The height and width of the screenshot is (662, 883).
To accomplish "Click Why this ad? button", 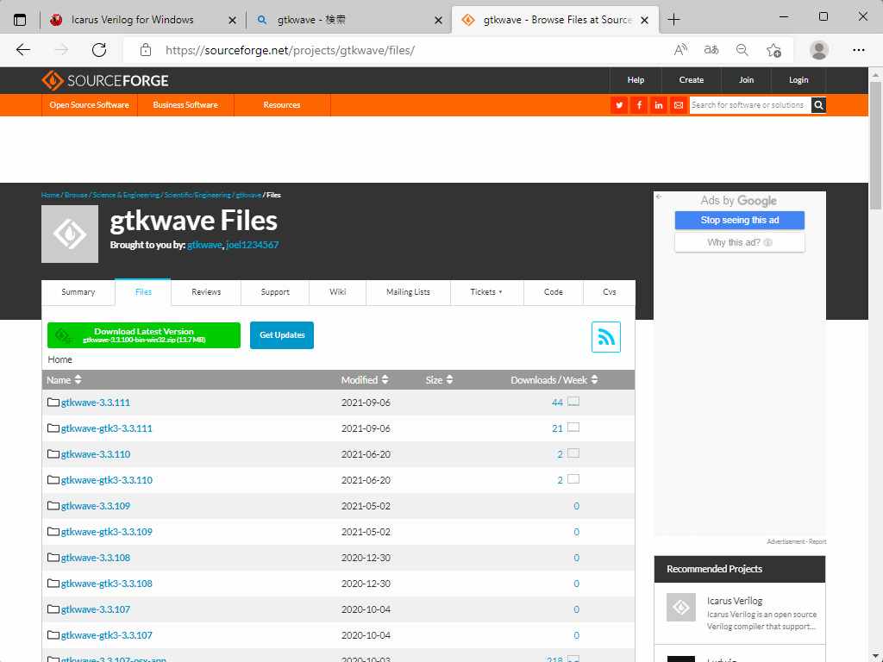I will (739, 242).
